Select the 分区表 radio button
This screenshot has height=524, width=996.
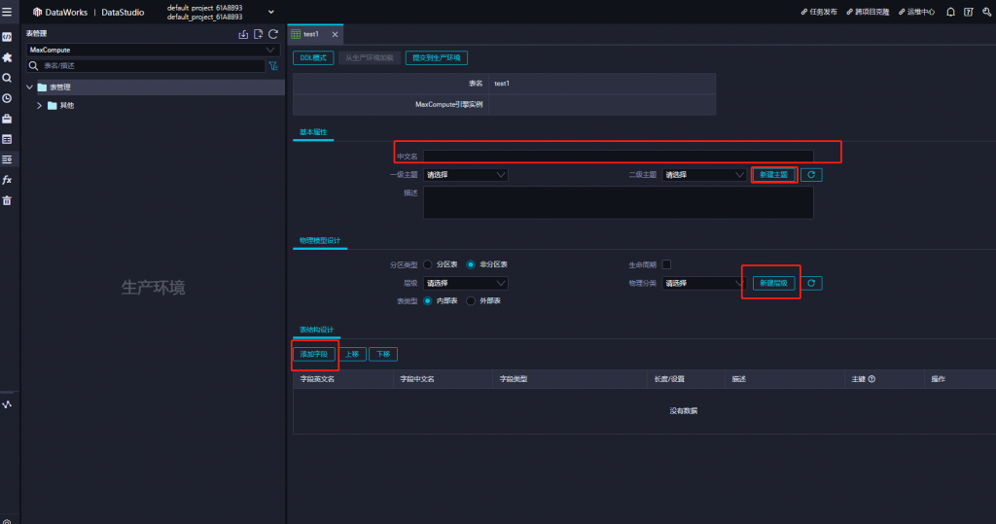click(428, 264)
